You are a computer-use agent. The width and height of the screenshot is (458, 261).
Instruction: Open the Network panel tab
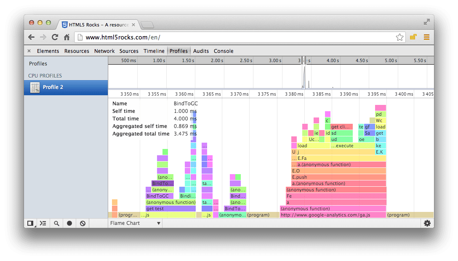tap(104, 51)
